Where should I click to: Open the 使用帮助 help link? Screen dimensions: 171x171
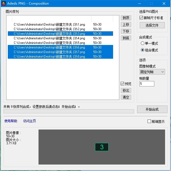click(11, 121)
